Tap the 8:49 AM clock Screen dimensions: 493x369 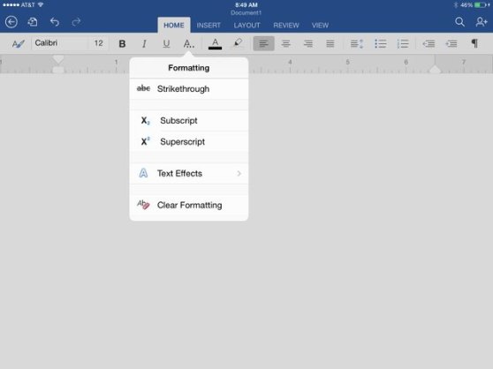pyautogui.click(x=246, y=5)
